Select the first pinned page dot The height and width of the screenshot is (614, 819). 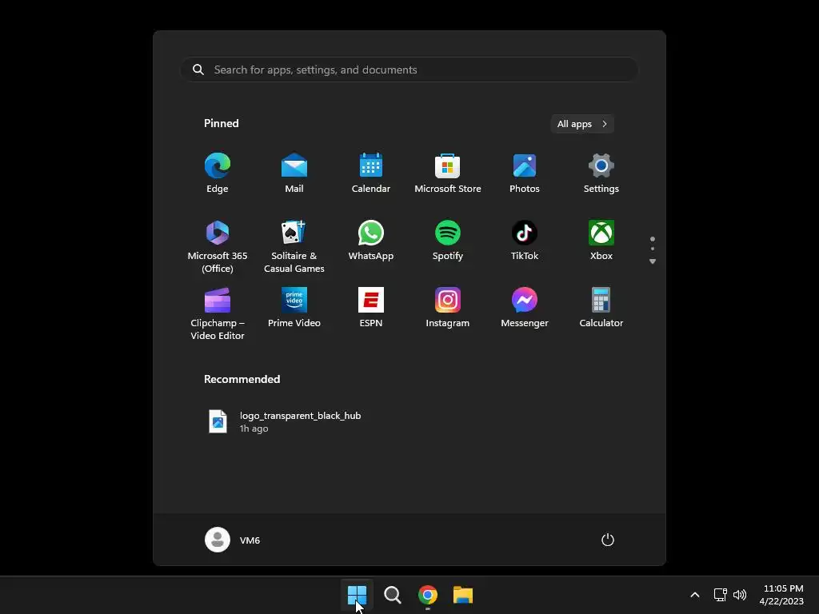click(x=653, y=239)
